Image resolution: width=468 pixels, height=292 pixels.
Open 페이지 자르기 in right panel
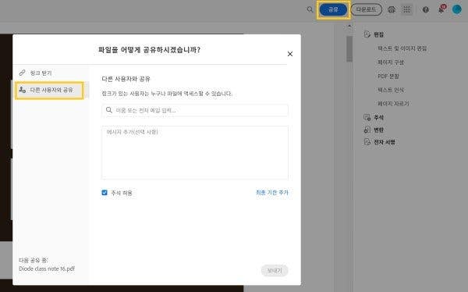(393, 104)
